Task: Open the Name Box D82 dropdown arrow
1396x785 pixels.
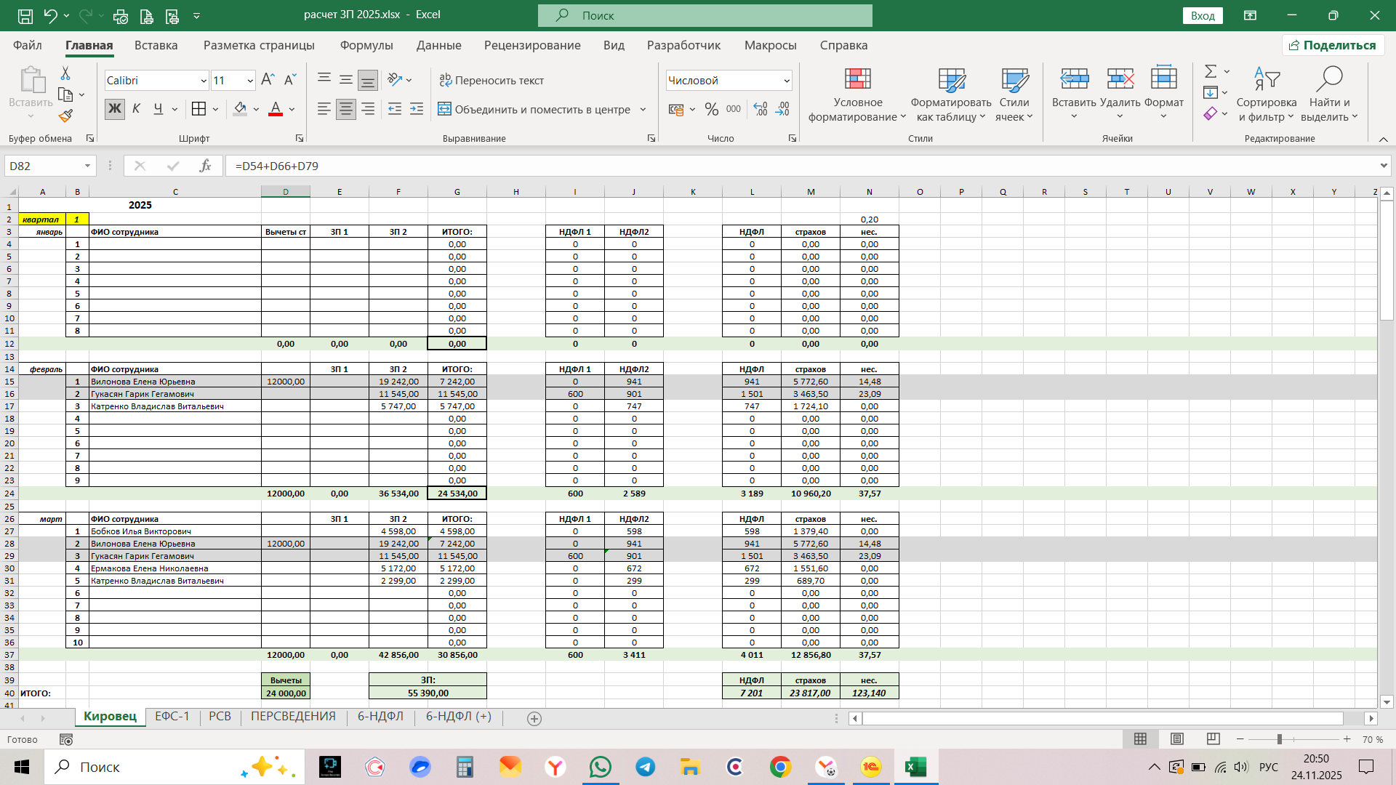Action: (87, 166)
